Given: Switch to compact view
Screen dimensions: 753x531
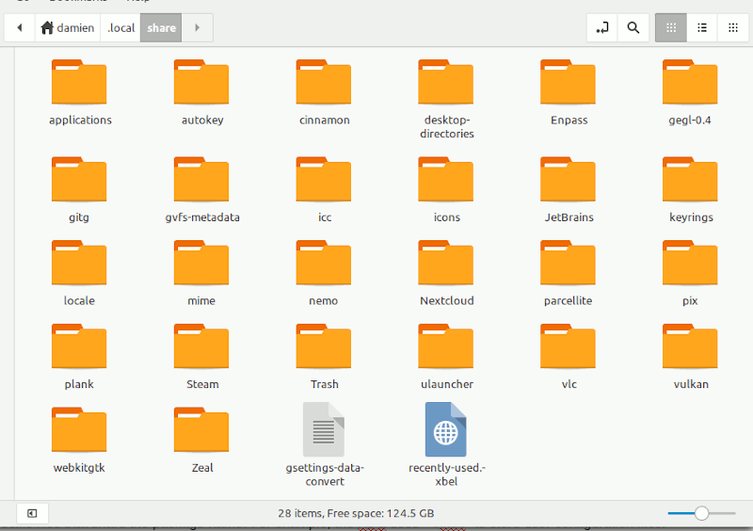Looking at the screenshot, I should (x=733, y=28).
